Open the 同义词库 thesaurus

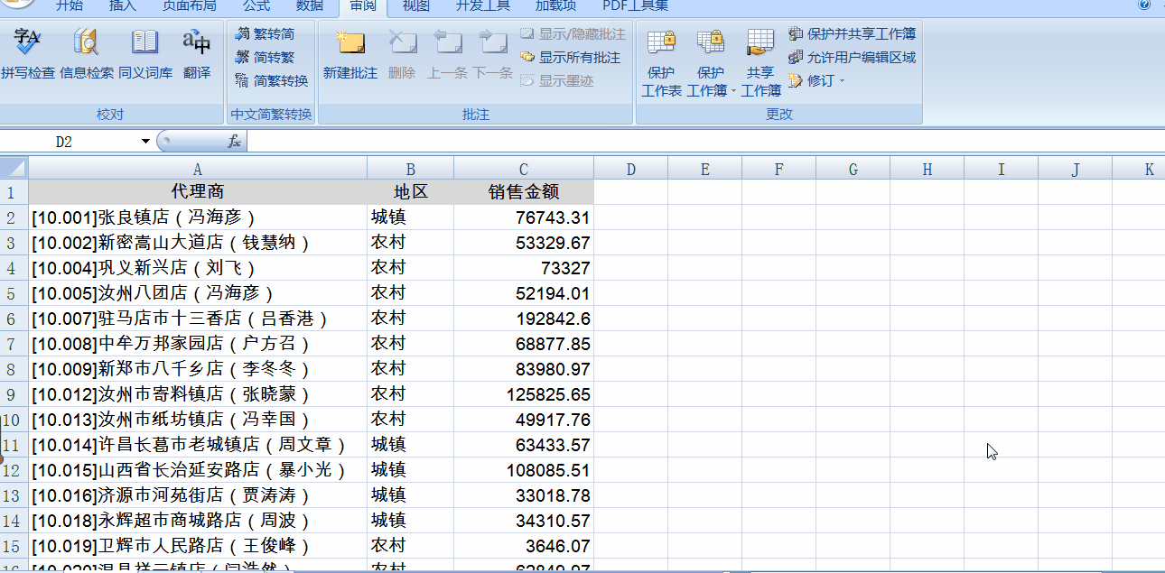pyautogui.click(x=144, y=54)
